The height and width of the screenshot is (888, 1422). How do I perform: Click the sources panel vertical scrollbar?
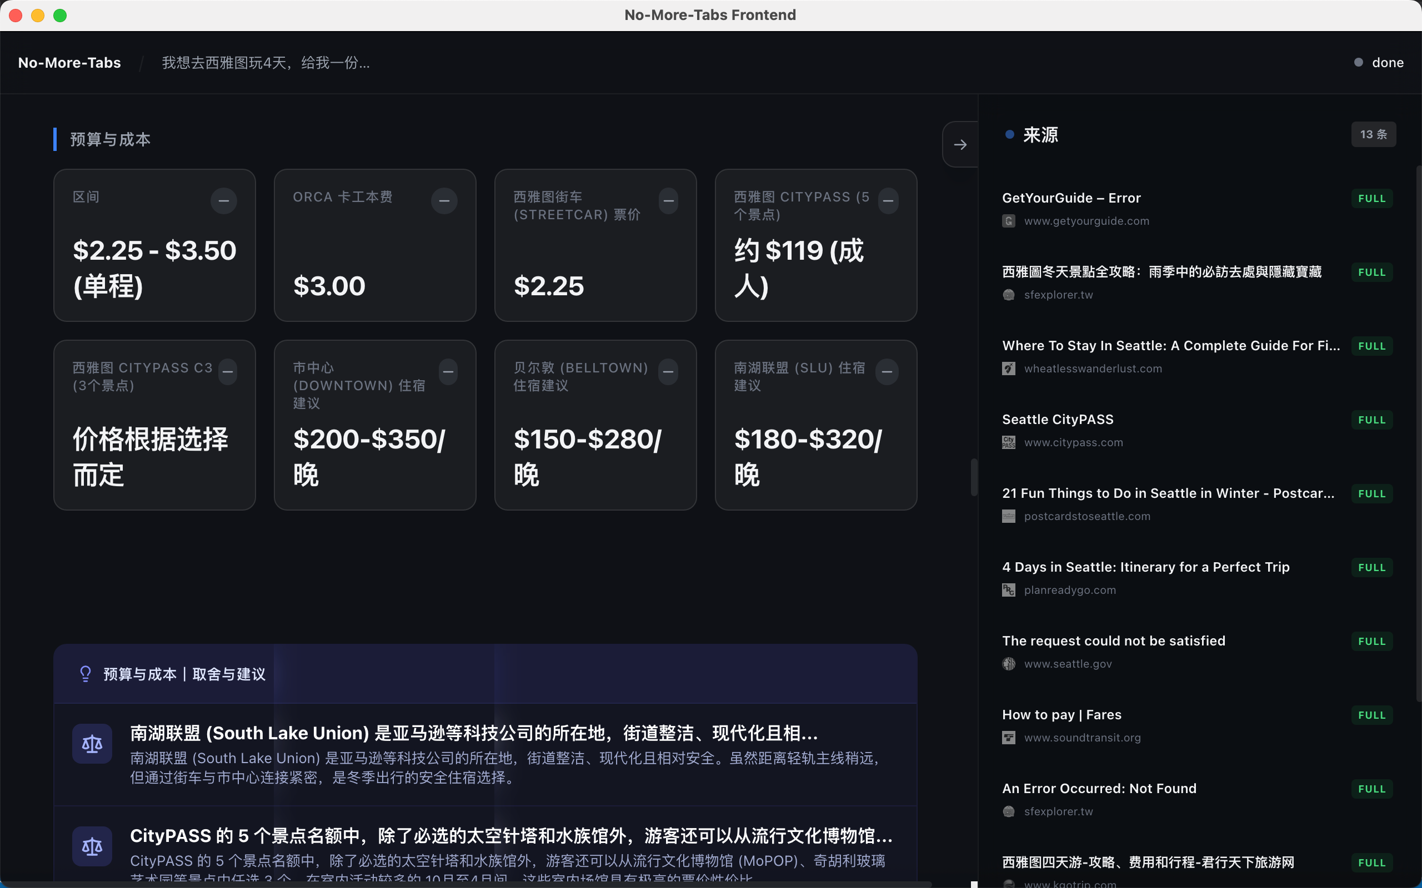click(1418, 435)
